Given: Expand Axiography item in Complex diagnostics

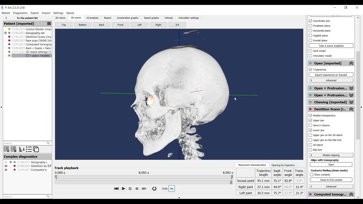Looking at the screenshot, I should point(11,162).
